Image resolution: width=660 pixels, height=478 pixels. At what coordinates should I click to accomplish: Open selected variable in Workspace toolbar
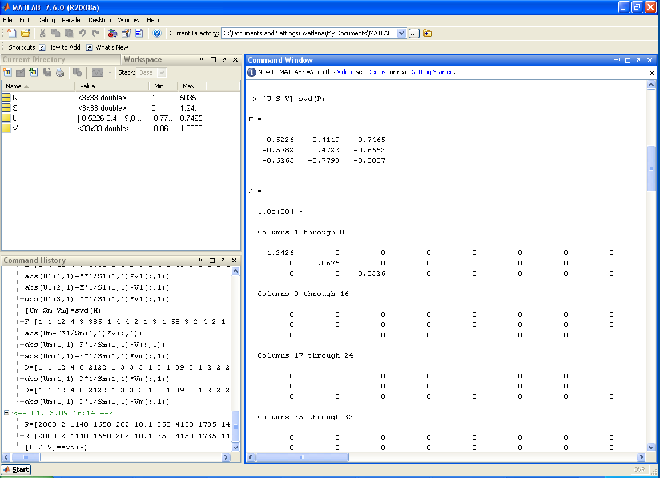[20, 72]
